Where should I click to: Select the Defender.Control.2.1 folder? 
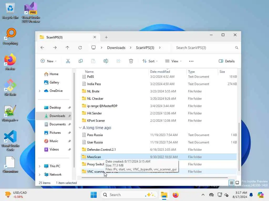[x=158, y=149]
